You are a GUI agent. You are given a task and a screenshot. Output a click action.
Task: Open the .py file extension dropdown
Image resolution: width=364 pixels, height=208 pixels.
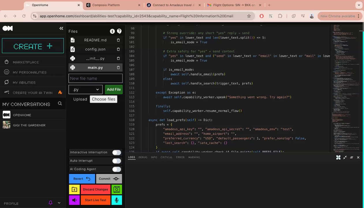coord(85,90)
